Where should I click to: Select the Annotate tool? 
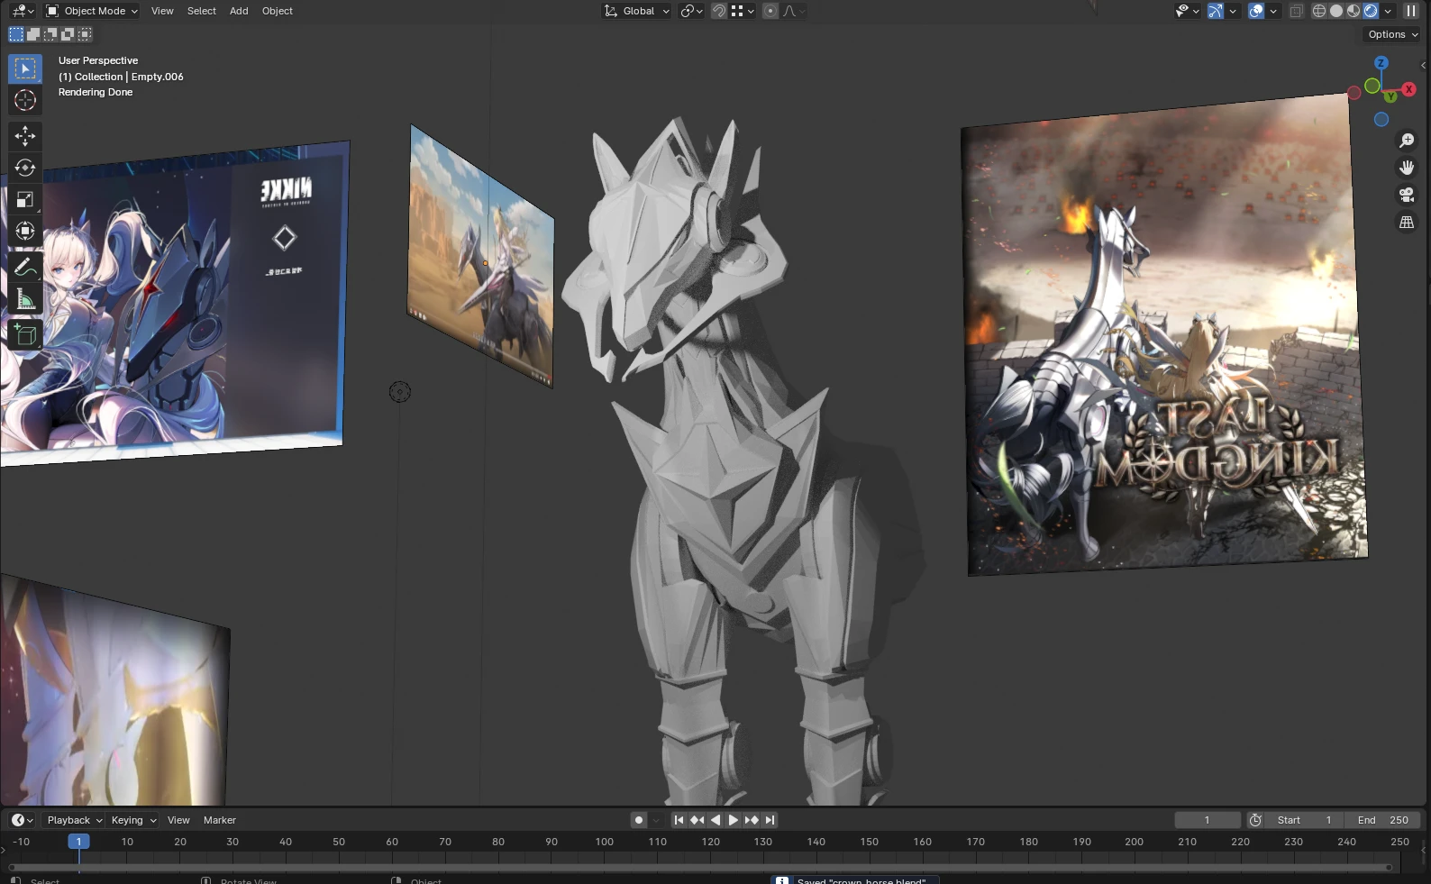(x=25, y=267)
